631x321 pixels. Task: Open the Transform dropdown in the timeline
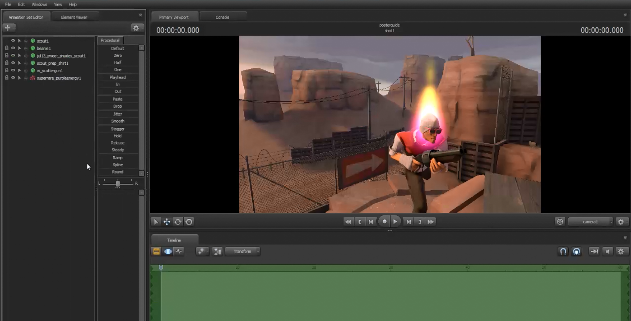click(x=243, y=252)
